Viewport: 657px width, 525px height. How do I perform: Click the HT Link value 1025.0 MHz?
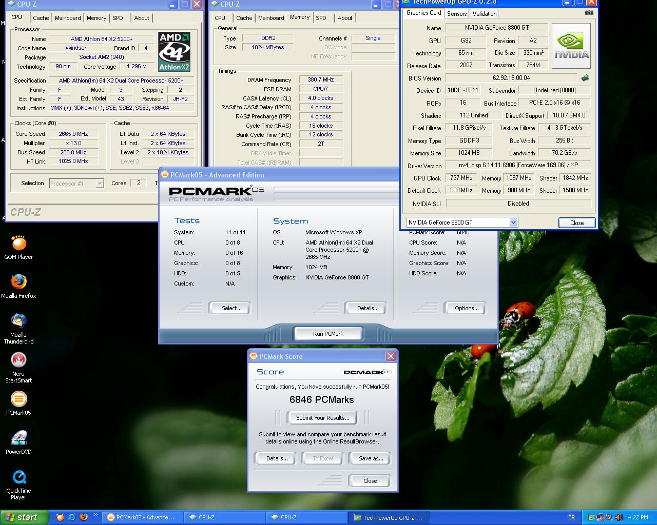tap(73, 161)
